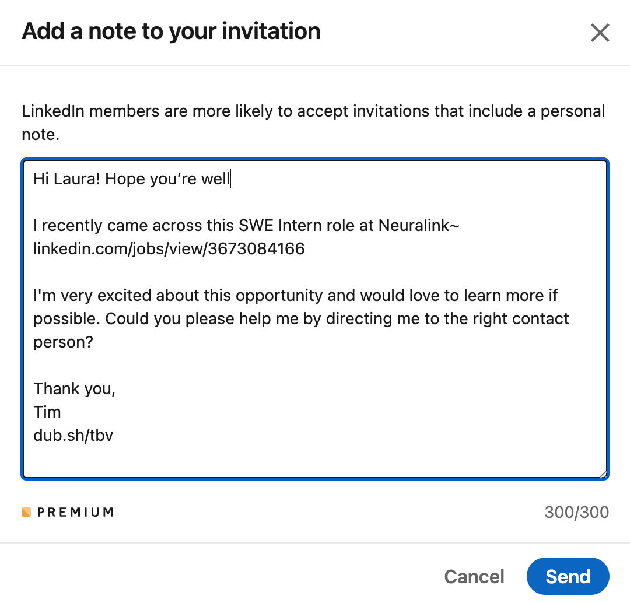
Task: Place cursor on the "Thank you," line
Action: 74,388
